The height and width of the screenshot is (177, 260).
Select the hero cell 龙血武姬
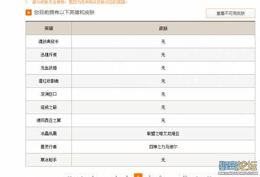click(49, 68)
